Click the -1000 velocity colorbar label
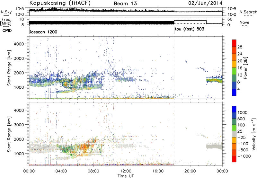257x178 pixels. (x=244, y=156)
